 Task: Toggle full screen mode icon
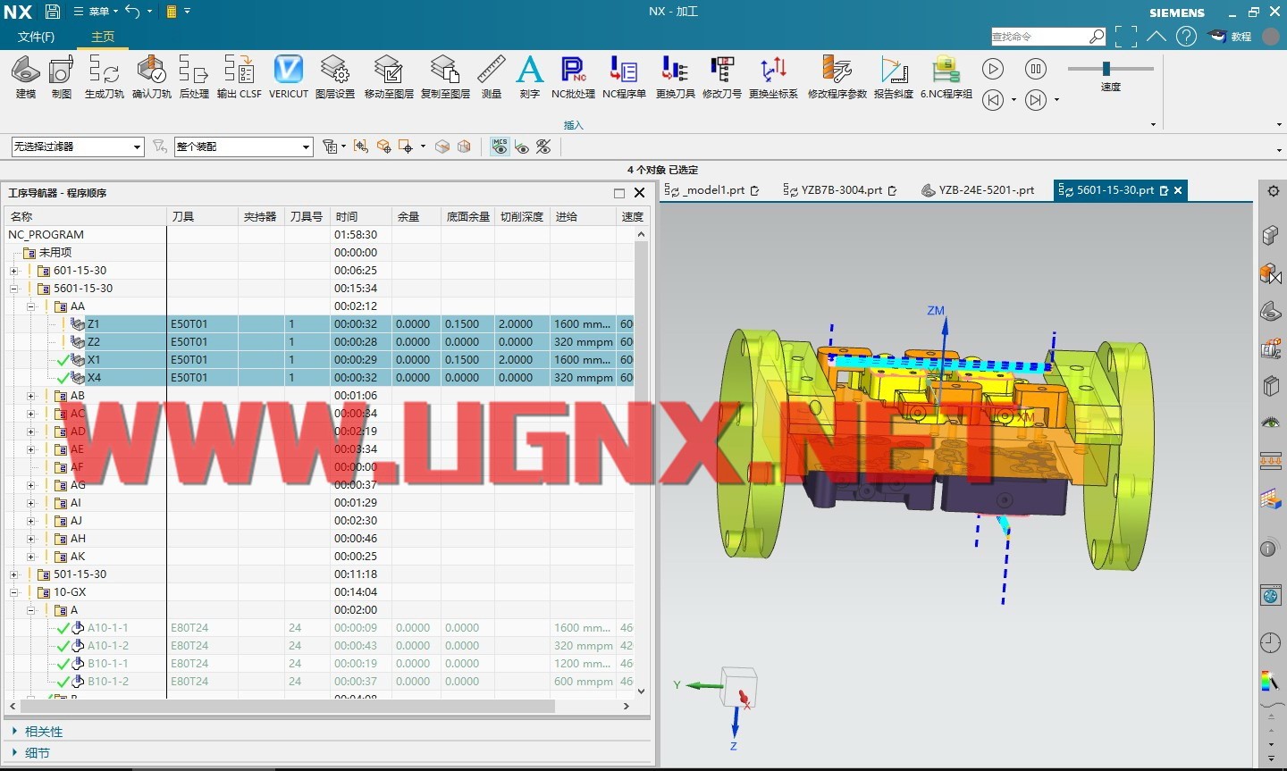1126,37
